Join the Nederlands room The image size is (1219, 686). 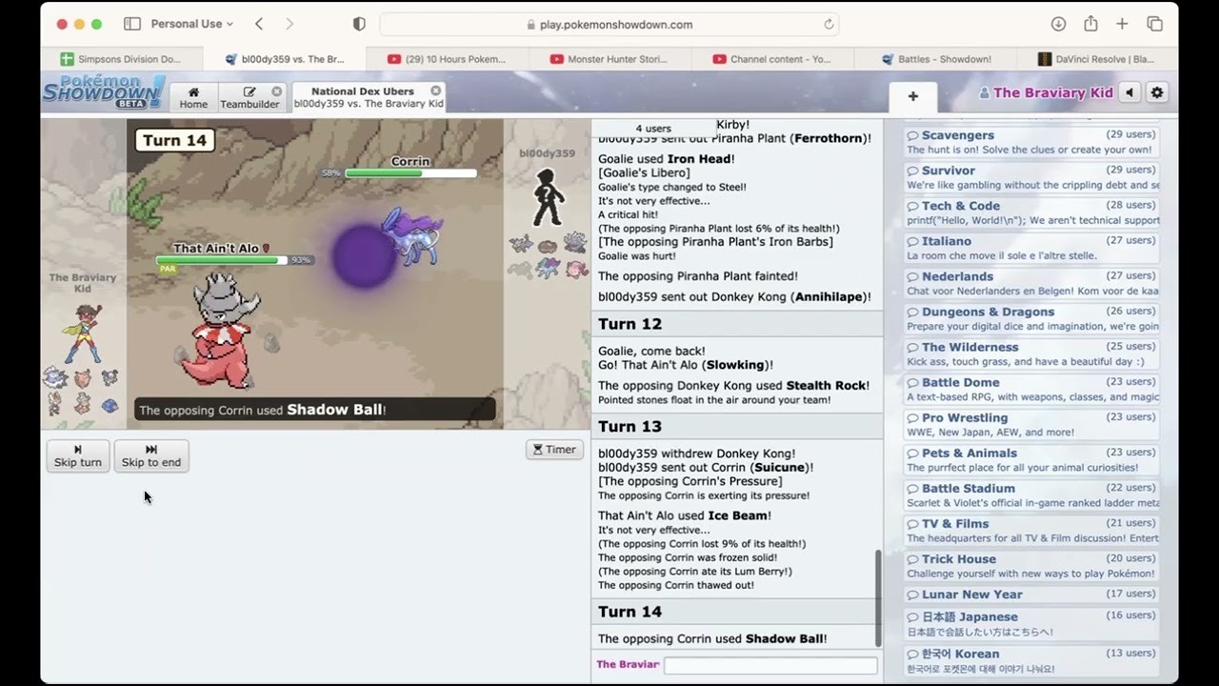(1031, 283)
